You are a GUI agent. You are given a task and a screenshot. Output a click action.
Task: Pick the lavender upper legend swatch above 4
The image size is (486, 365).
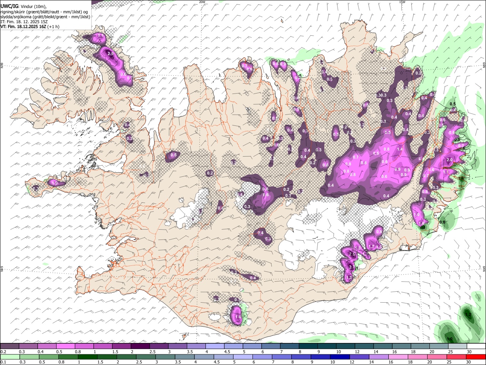point(215,346)
